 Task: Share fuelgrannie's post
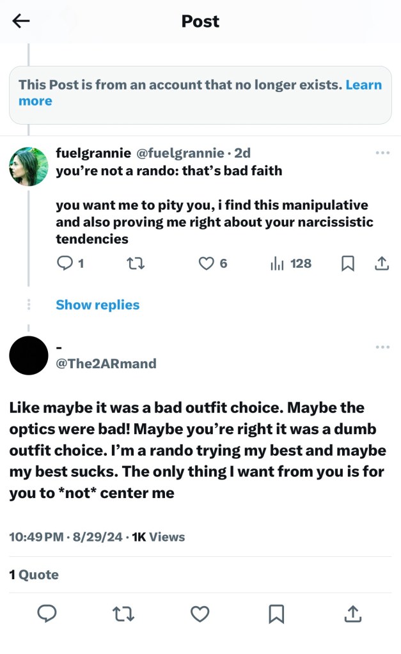click(381, 263)
